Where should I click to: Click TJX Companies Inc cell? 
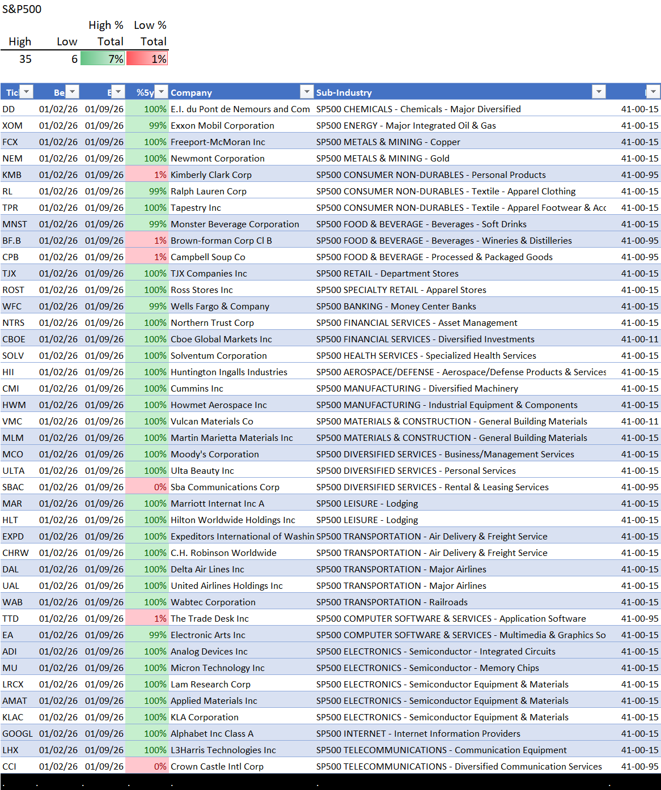pyautogui.click(x=241, y=273)
